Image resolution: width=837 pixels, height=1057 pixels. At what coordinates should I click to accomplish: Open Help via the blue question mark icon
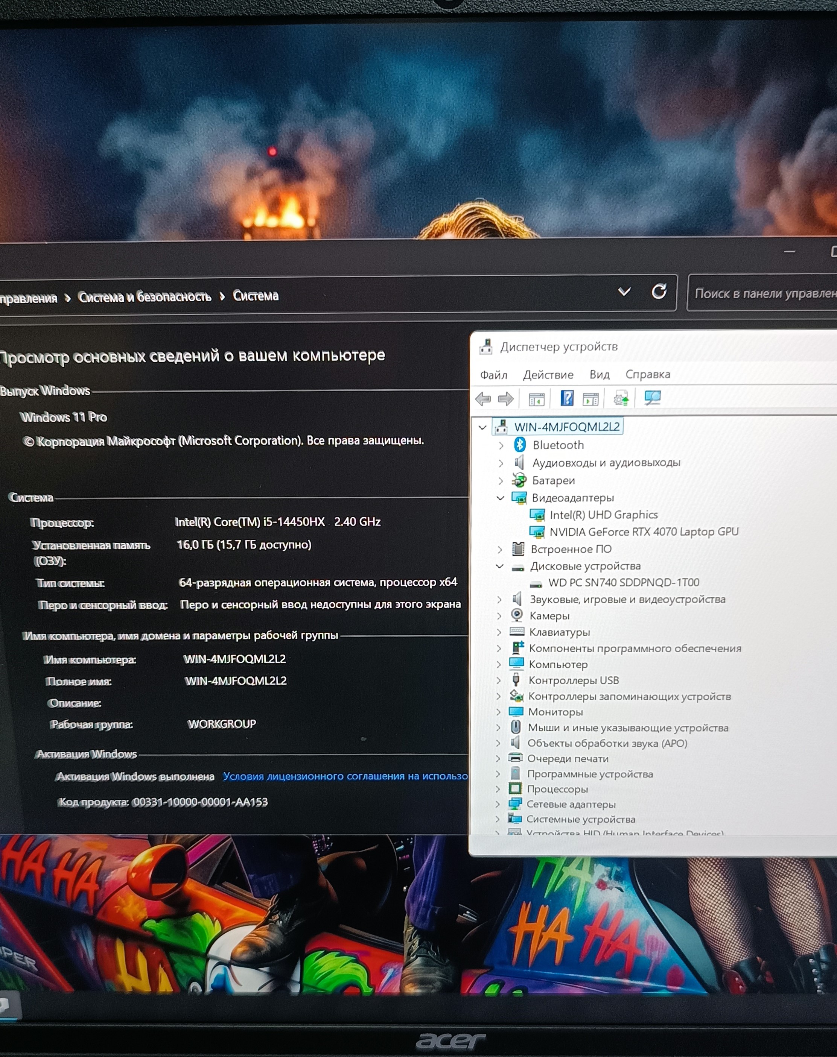pos(567,398)
